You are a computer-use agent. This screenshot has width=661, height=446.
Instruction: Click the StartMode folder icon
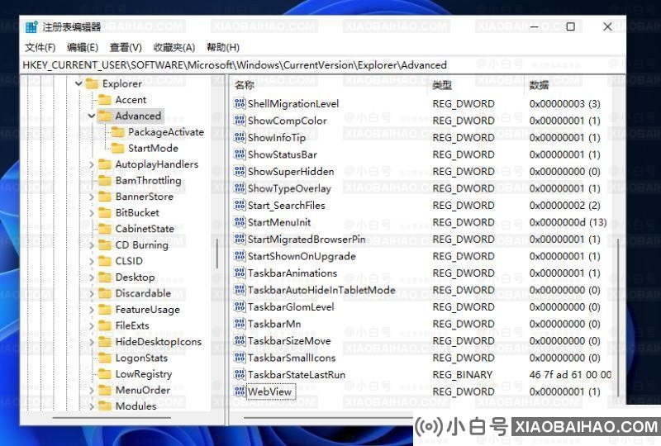(117, 149)
